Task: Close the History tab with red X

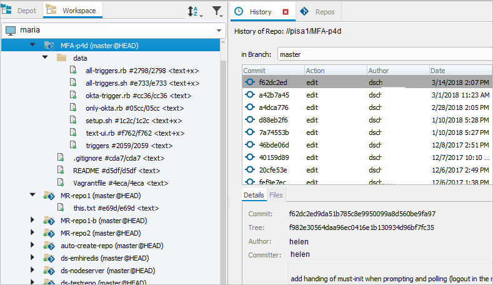Action: click(x=286, y=12)
